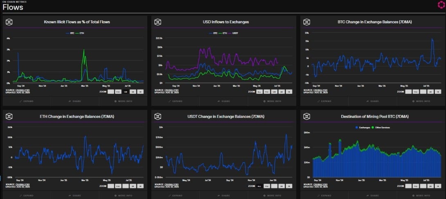
Task: Expand the BTC Change in Exchange Balances chart
Action: click(x=325, y=101)
